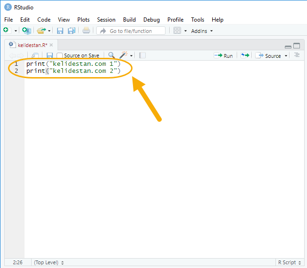Click code line 2 print statement
This screenshot has width=307, height=268.
pyautogui.click(x=73, y=71)
